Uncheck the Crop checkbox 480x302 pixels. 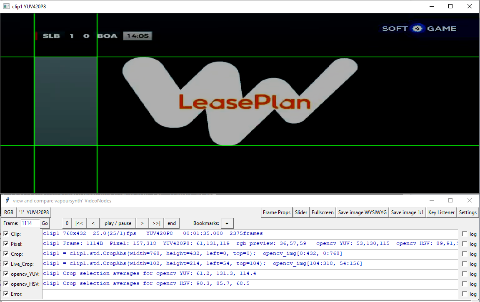(6, 254)
